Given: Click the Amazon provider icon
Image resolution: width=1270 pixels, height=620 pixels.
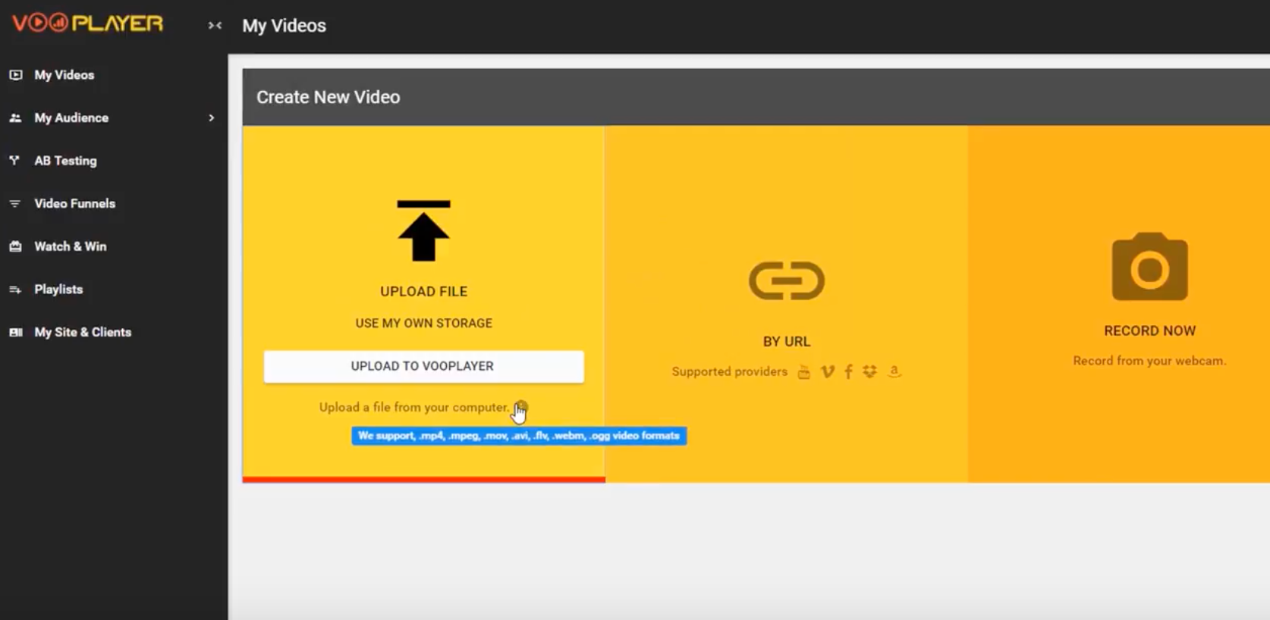Looking at the screenshot, I should coord(894,371).
